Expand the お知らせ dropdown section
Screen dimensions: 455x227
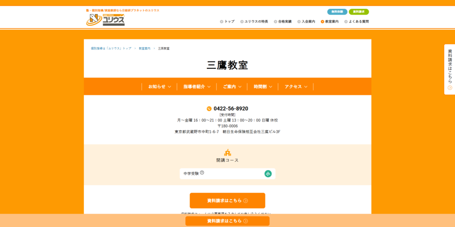tap(160, 86)
